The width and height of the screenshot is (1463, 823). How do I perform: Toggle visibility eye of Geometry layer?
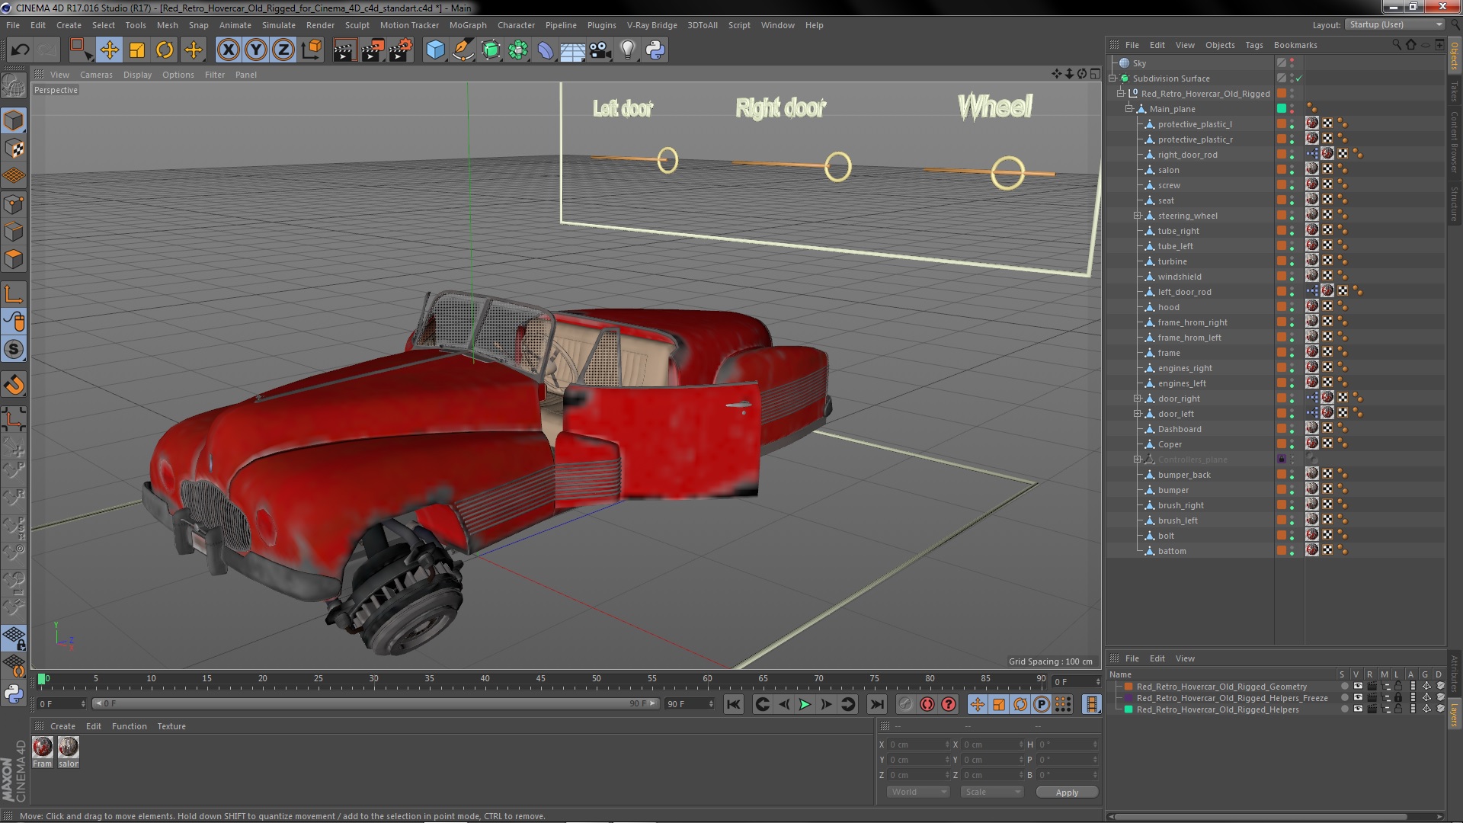coord(1357,687)
